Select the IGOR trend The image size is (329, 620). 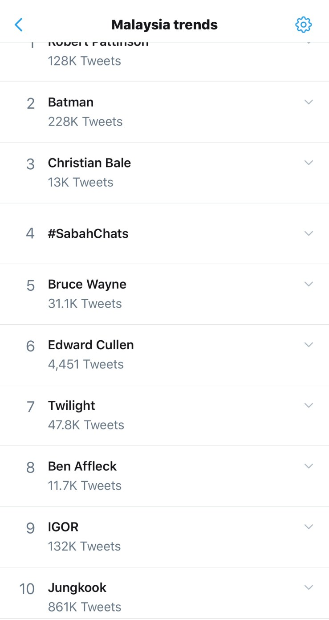pyautogui.click(x=63, y=527)
